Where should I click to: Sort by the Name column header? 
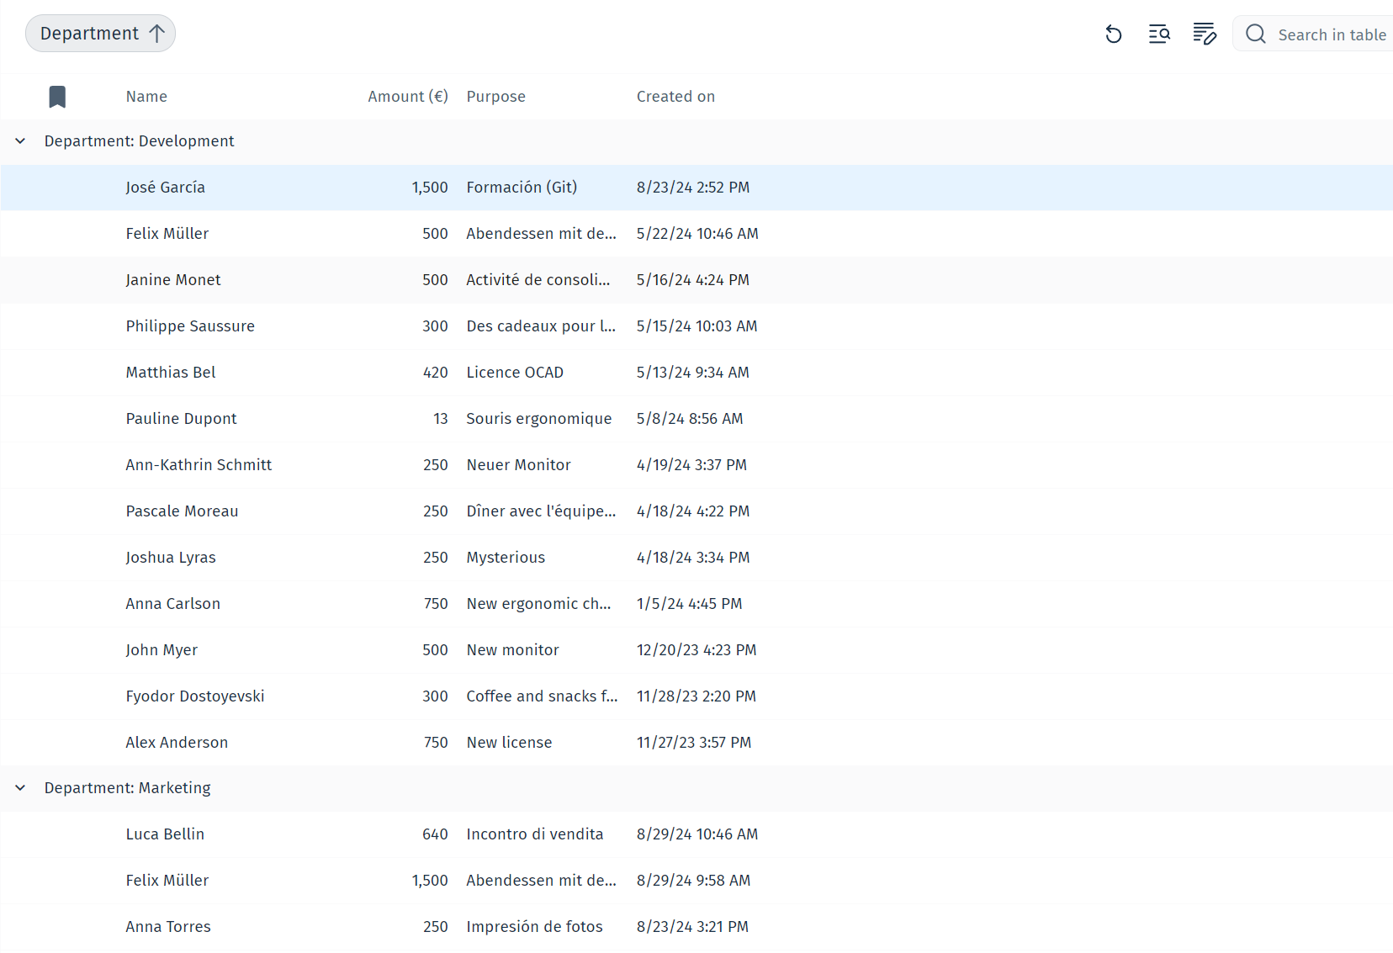coord(146,97)
